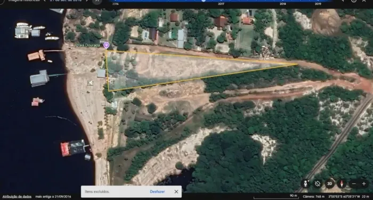Click the crossed-out rotation icon beside the 3D button
The width and height of the screenshot is (373, 200).
pyautogui.click(x=318, y=184)
